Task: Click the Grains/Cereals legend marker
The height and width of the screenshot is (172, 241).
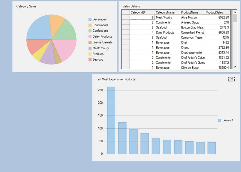Action: [x=90, y=42]
